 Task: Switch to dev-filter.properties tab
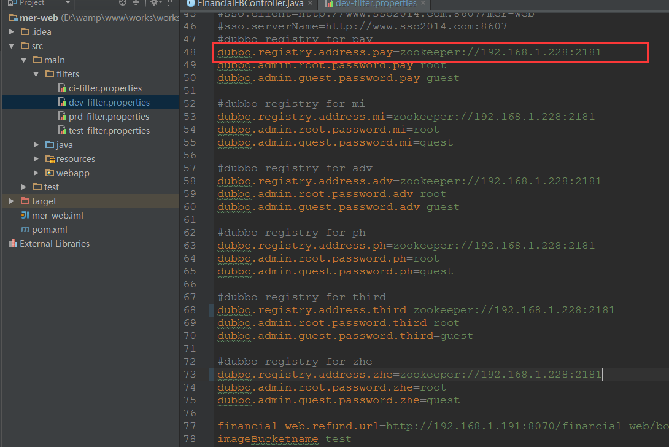pyautogui.click(x=376, y=4)
